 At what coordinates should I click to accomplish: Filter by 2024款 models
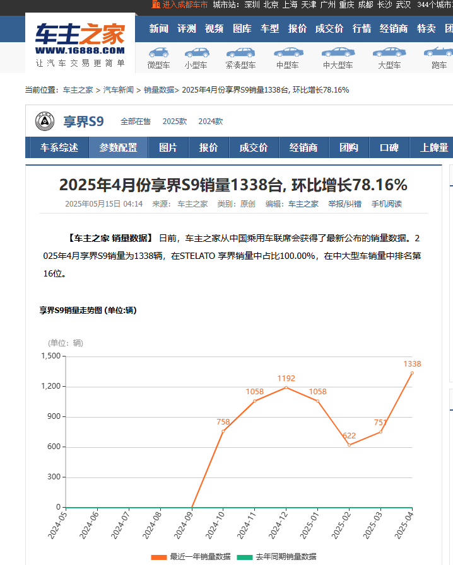pyautogui.click(x=211, y=122)
